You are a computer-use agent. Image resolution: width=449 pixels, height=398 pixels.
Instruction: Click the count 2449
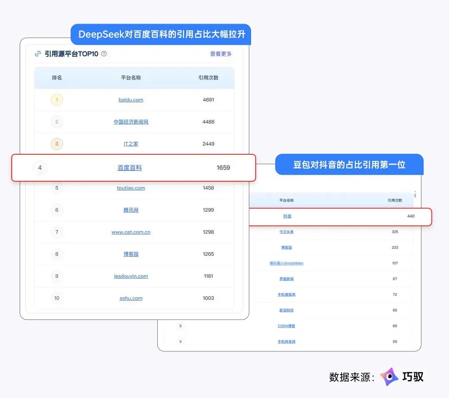point(208,144)
